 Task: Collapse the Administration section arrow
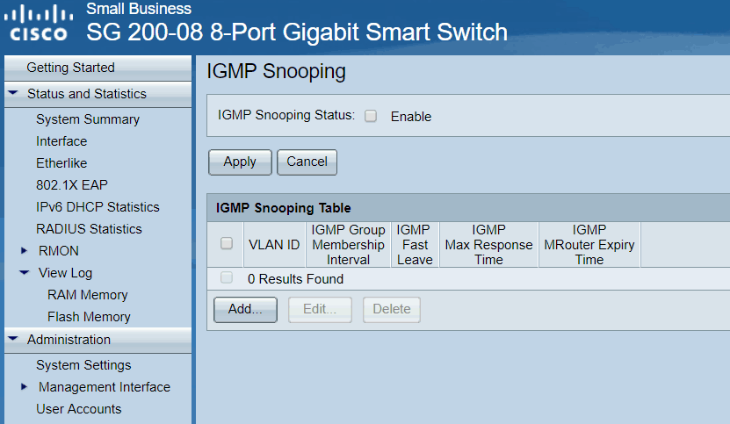(x=13, y=339)
